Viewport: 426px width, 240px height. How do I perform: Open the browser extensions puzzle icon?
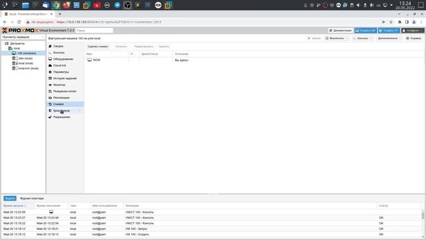pyautogui.click(x=399, y=22)
